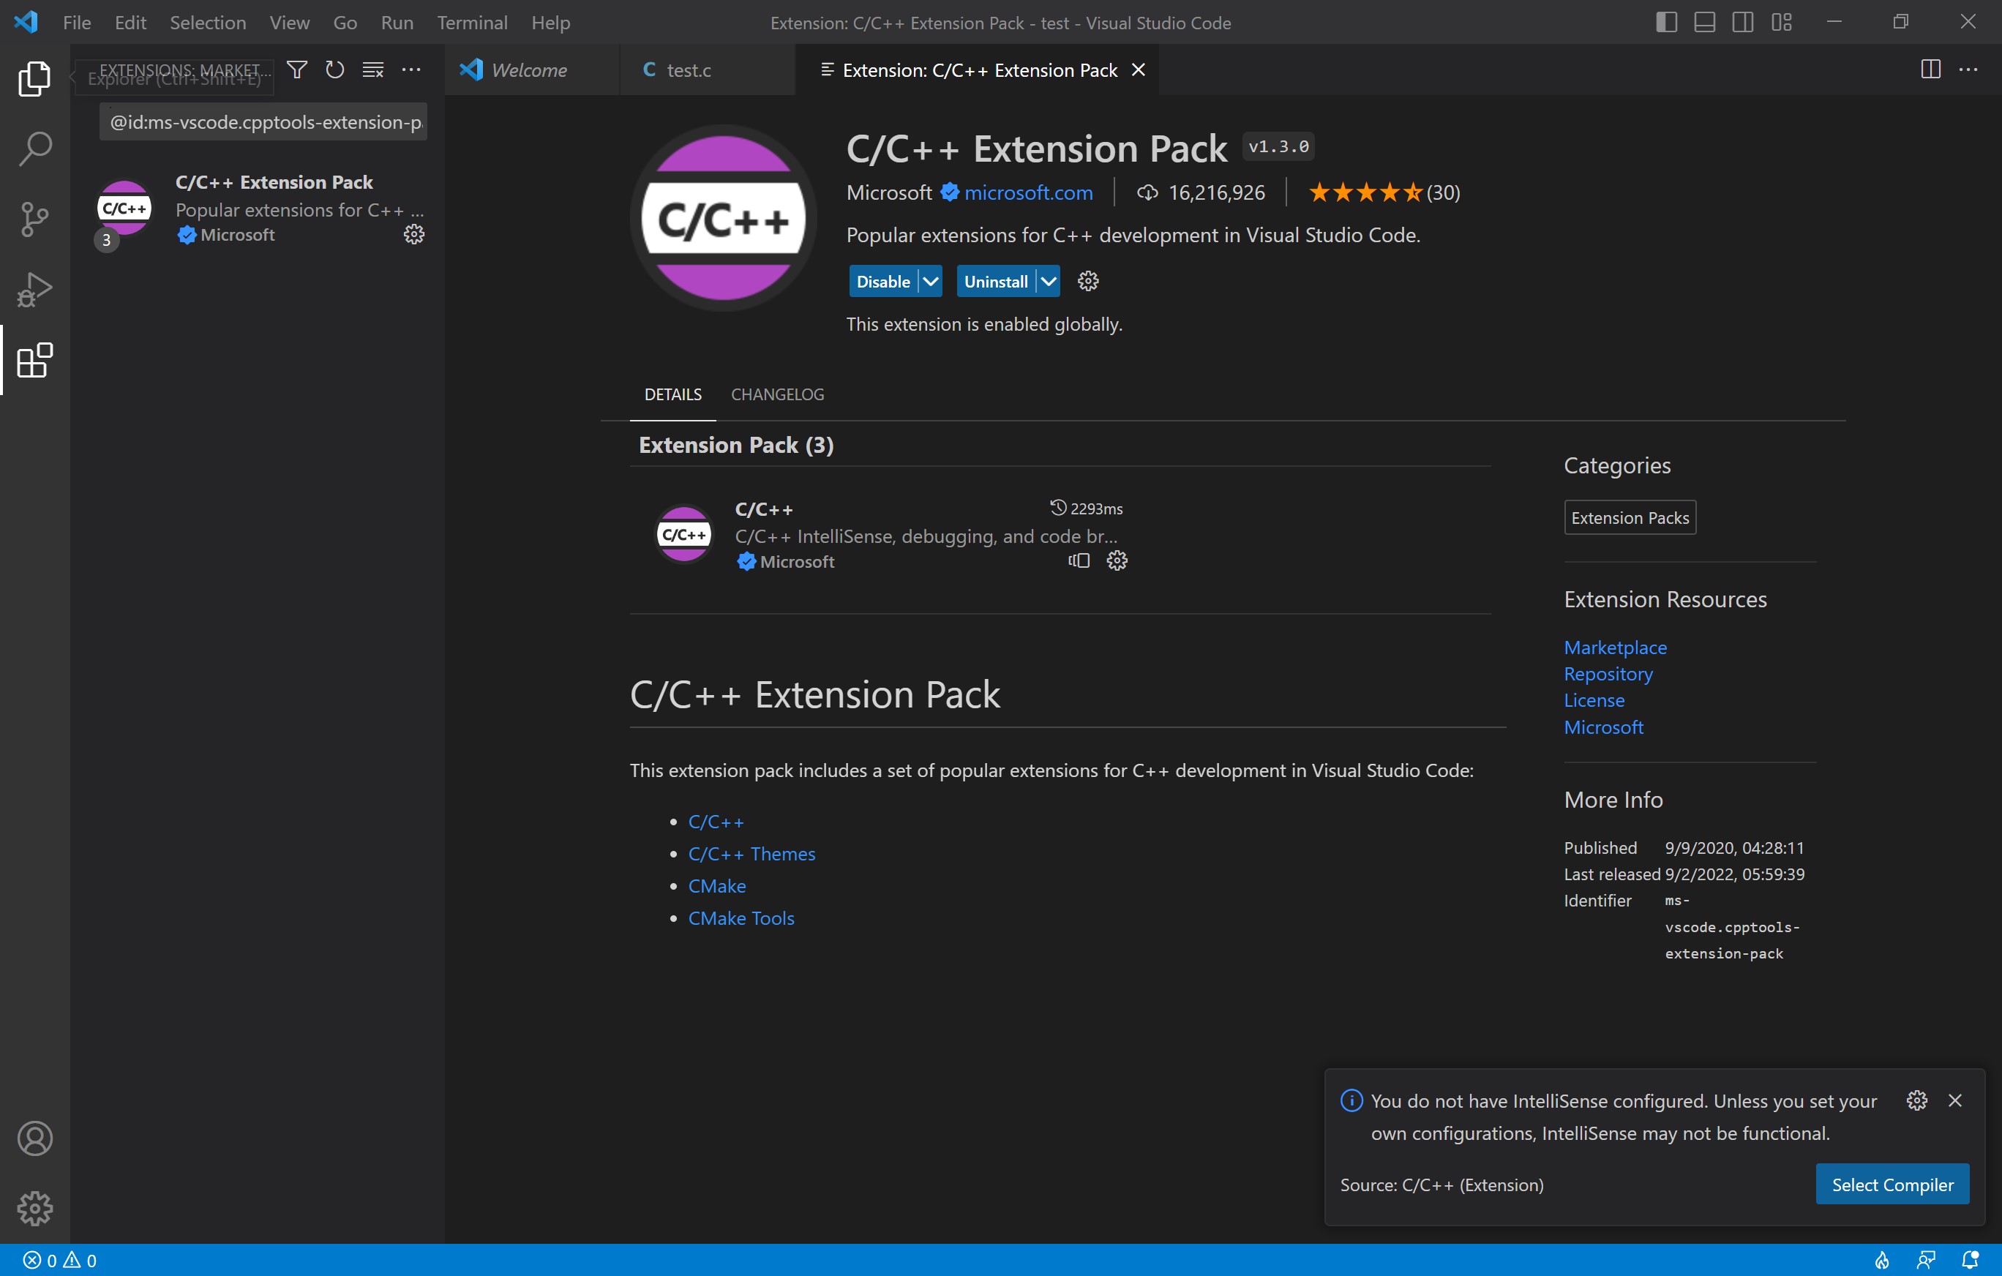Image resolution: width=2002 pixels, height=1276 pixels.
Task: Split the editor to the right
Action: 1930,70
